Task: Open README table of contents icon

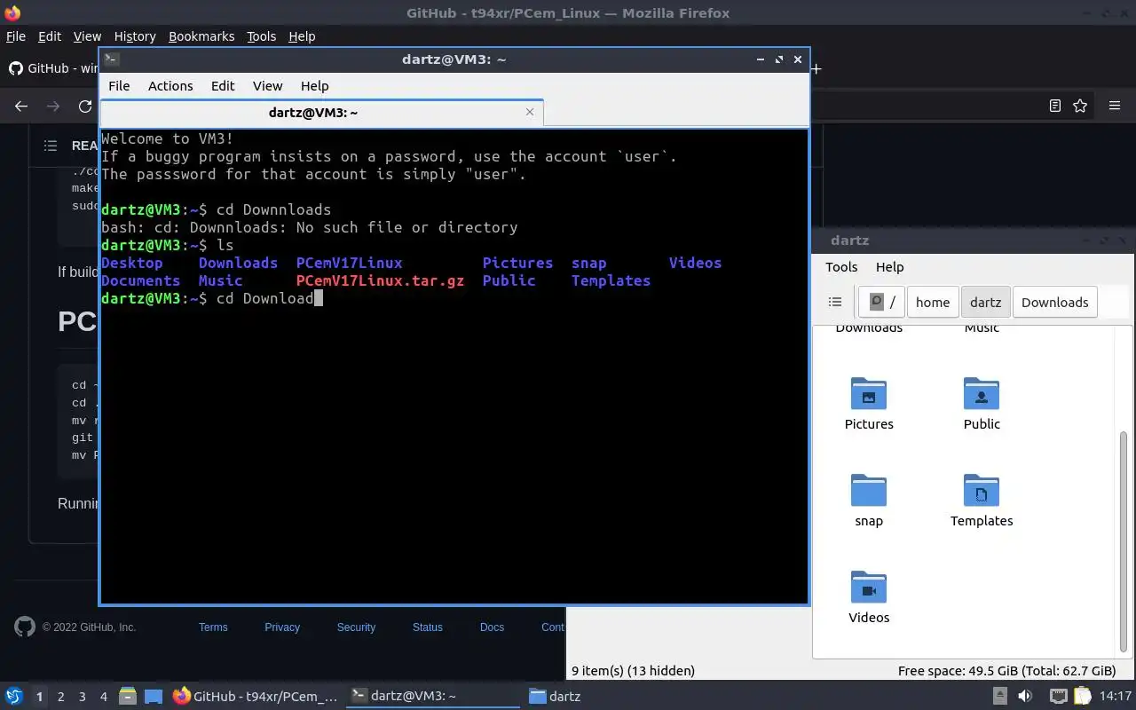Action: tap(51, 146)
